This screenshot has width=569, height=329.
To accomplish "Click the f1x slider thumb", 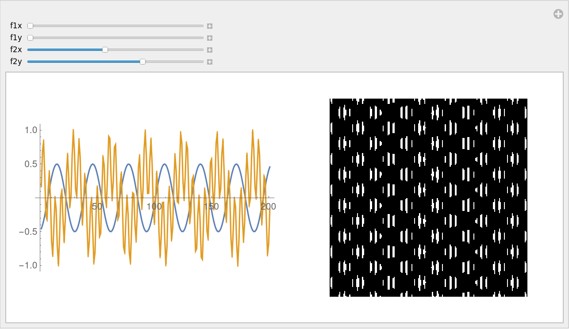I will click(31, 26).
